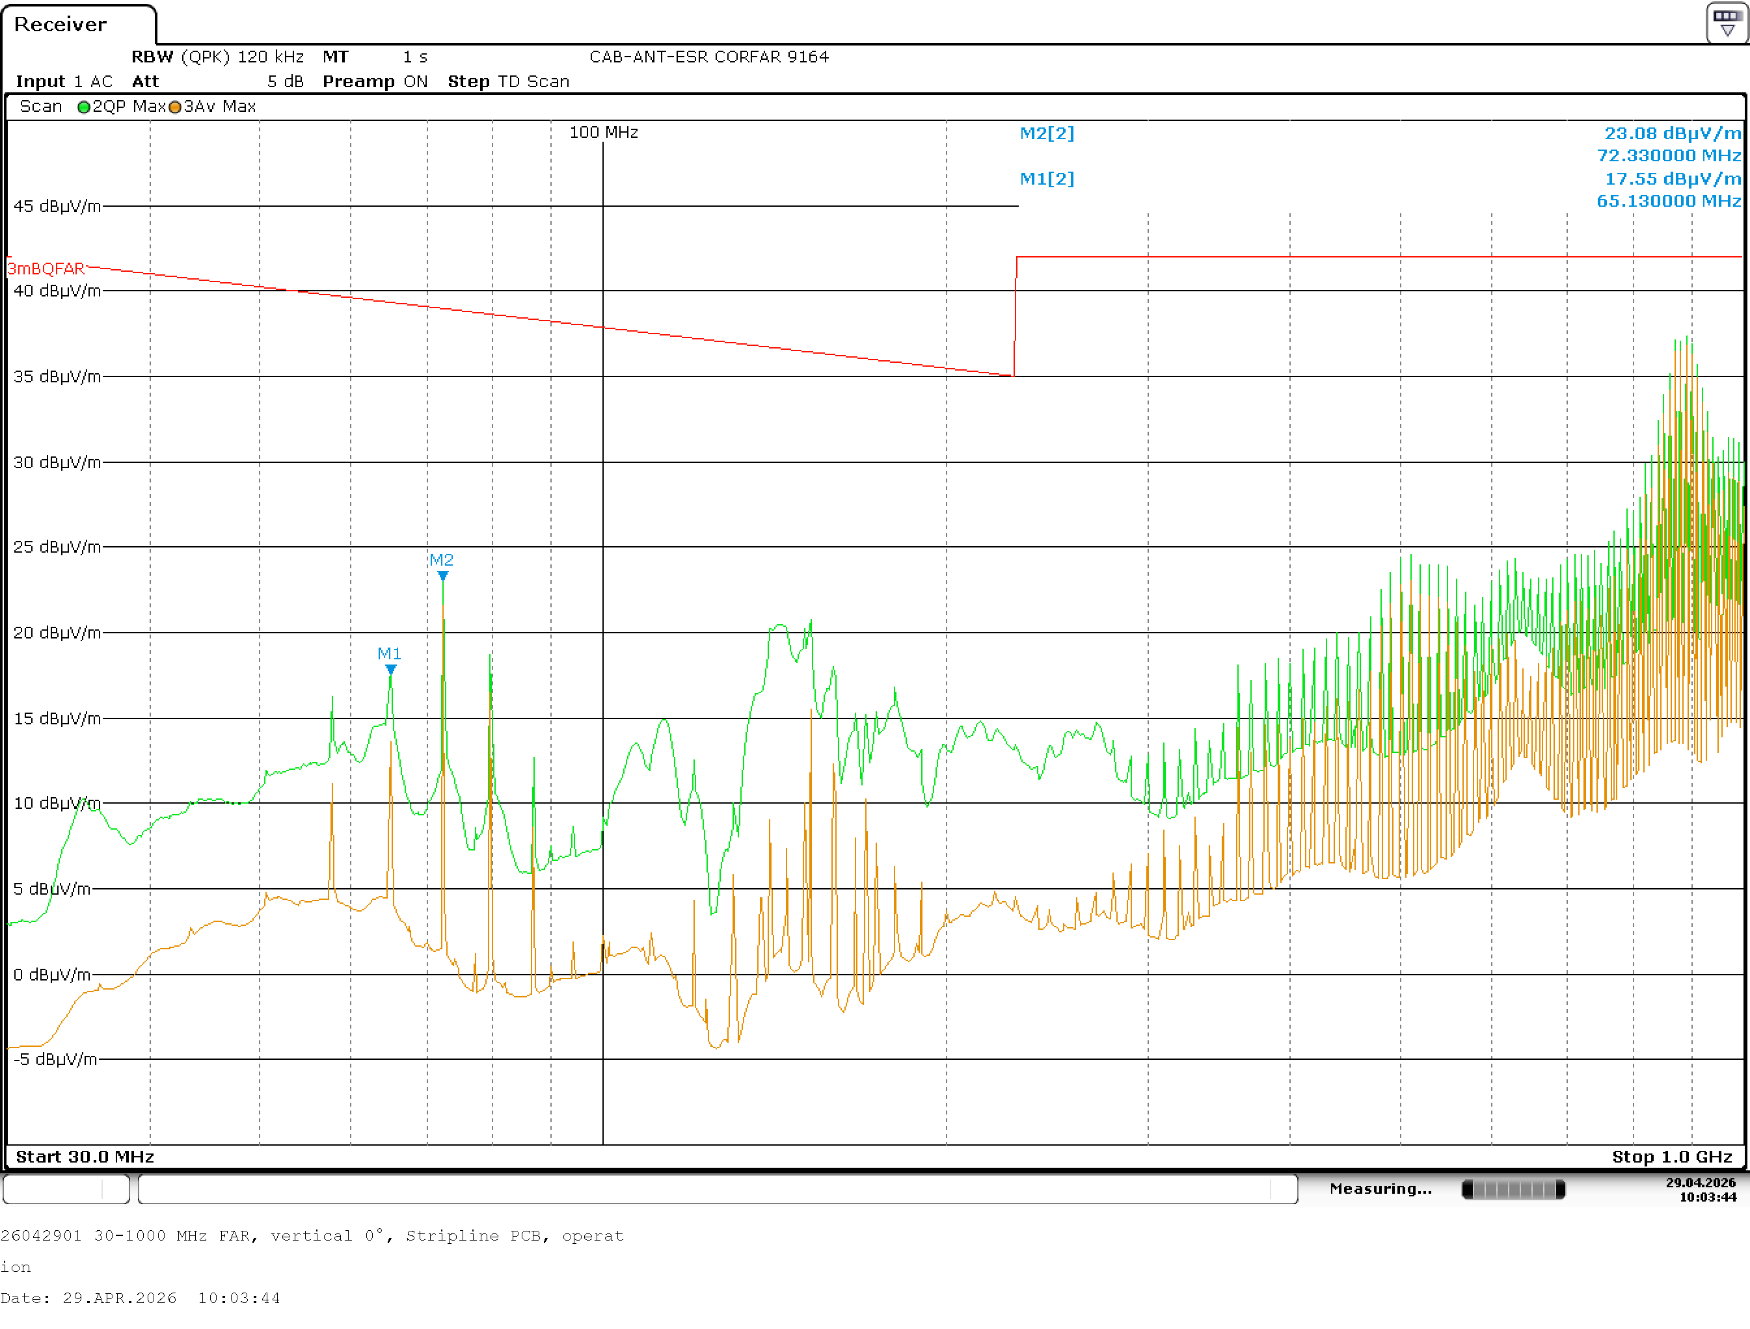Screen dimensions: 1750x1329
Task: Click the M2[2] marker readout label
Action: (x=1047, y=133)
